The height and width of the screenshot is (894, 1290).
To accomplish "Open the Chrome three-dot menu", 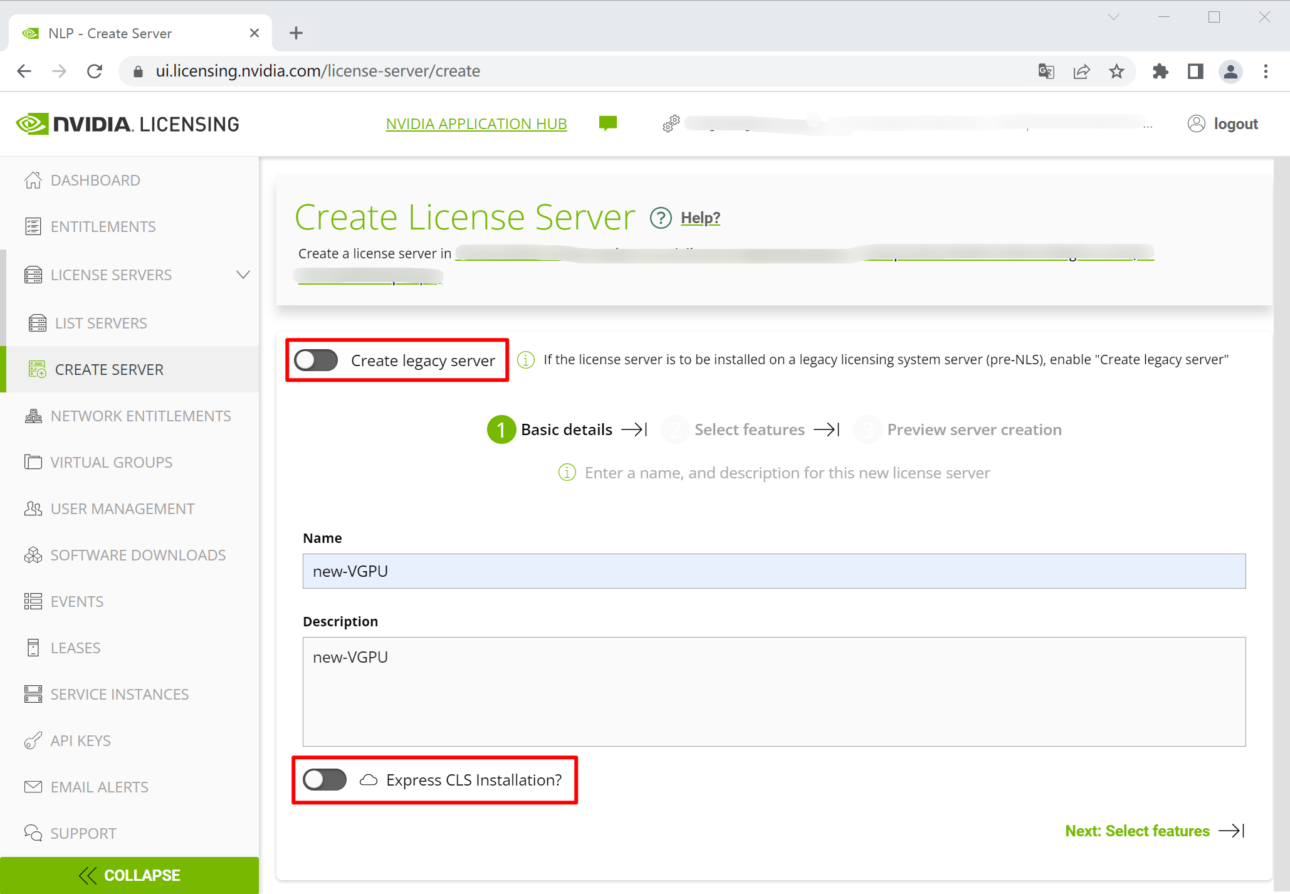I will point(1266,71).
